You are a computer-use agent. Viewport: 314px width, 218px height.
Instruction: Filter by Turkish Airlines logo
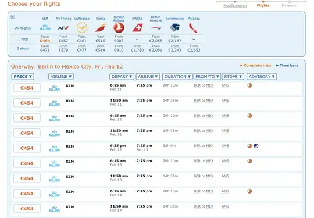(119, 28)
